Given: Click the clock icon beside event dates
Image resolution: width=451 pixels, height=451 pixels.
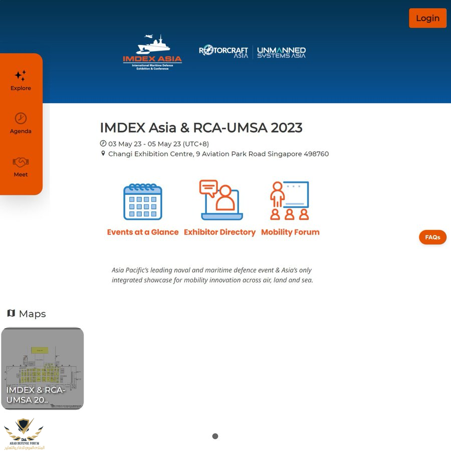Looking at the screenshot, I should click(x=103, y=143).
